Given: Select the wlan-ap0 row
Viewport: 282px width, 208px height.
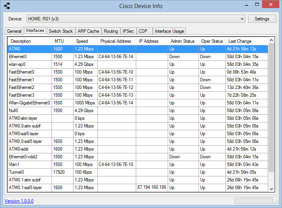Looking at the screenshot, I should point(138,64).
